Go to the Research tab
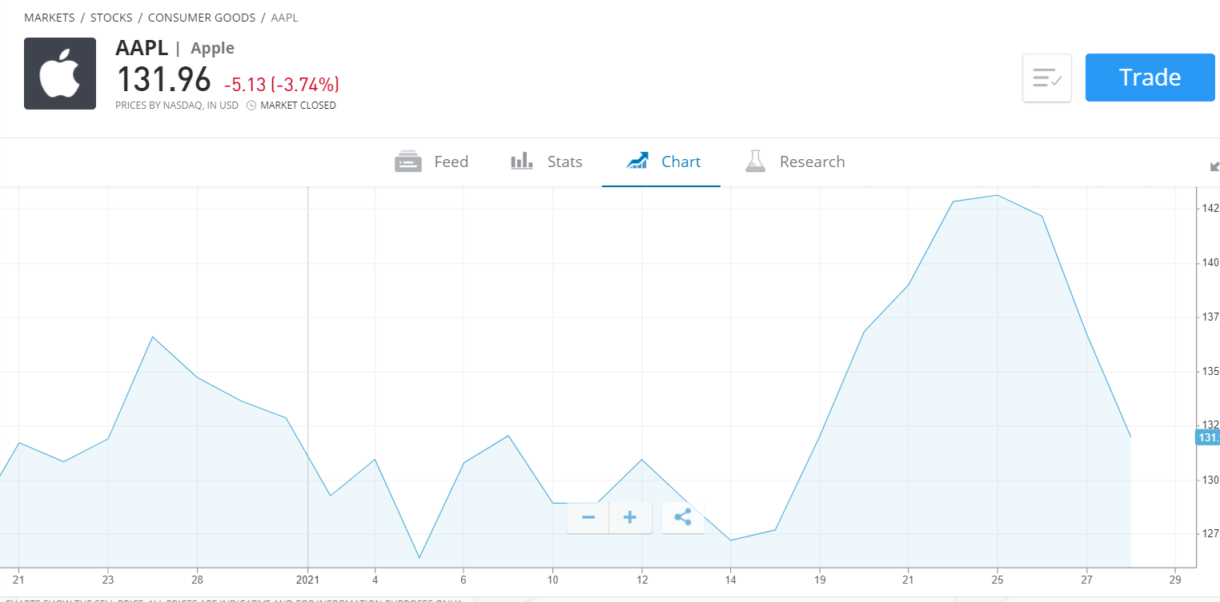Screen dimensions: 1220x602 (x=795, y=161)
